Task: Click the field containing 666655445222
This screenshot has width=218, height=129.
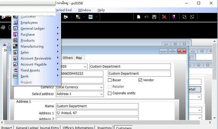Action: (82, 74)
